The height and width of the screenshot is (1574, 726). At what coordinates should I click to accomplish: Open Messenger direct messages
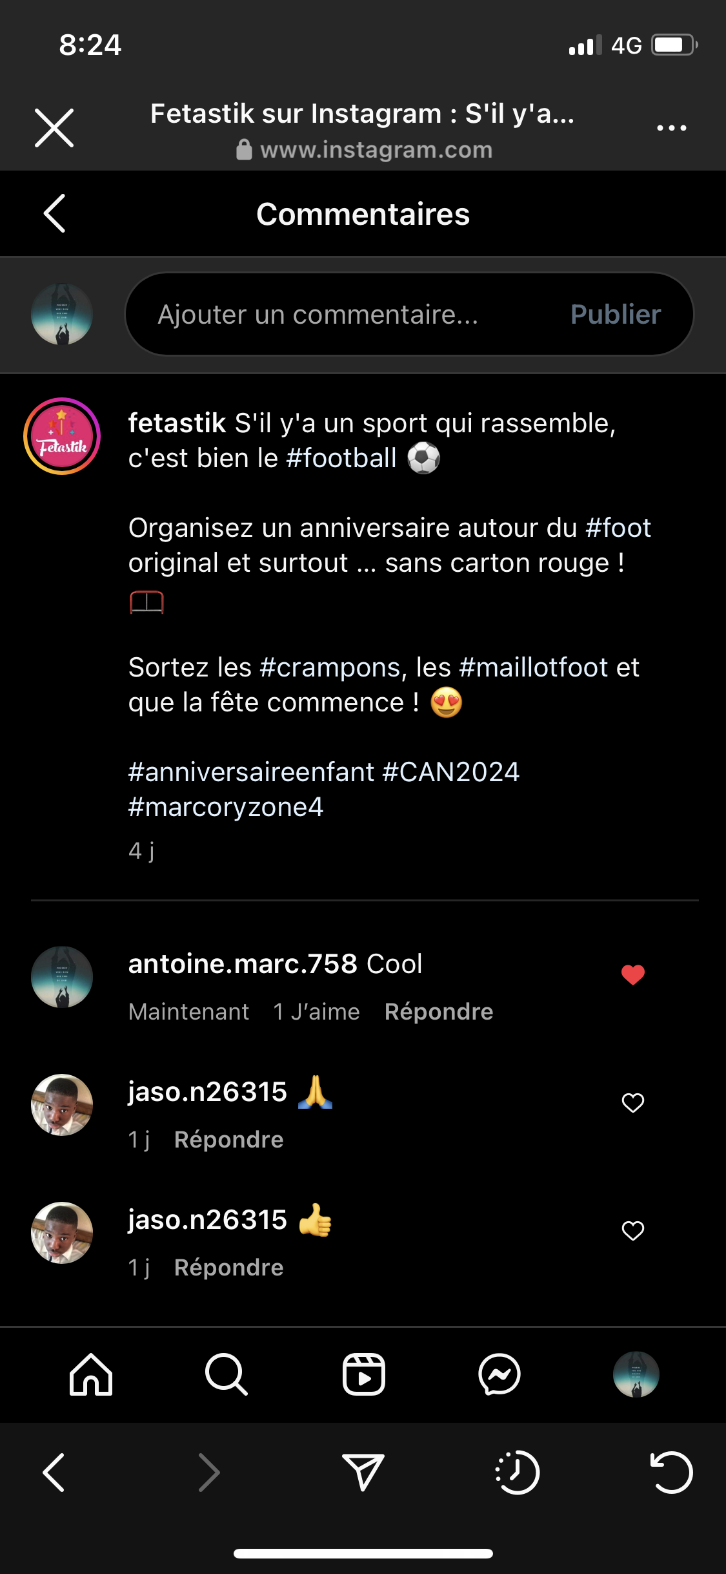499,1374
